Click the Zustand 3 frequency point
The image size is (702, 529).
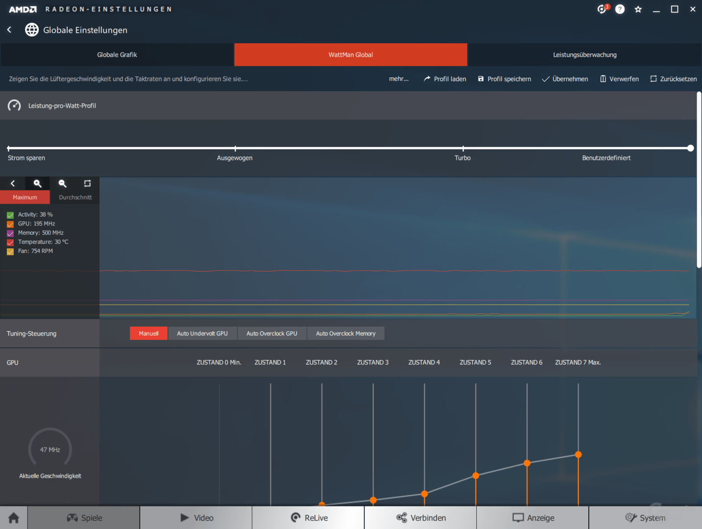click(373, 500)
